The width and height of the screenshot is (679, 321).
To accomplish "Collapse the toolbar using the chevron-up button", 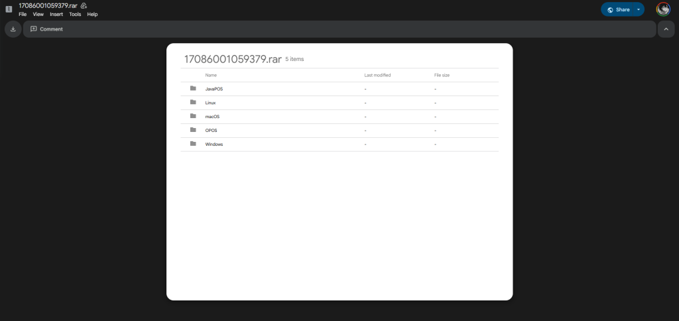I will (666, 29).
